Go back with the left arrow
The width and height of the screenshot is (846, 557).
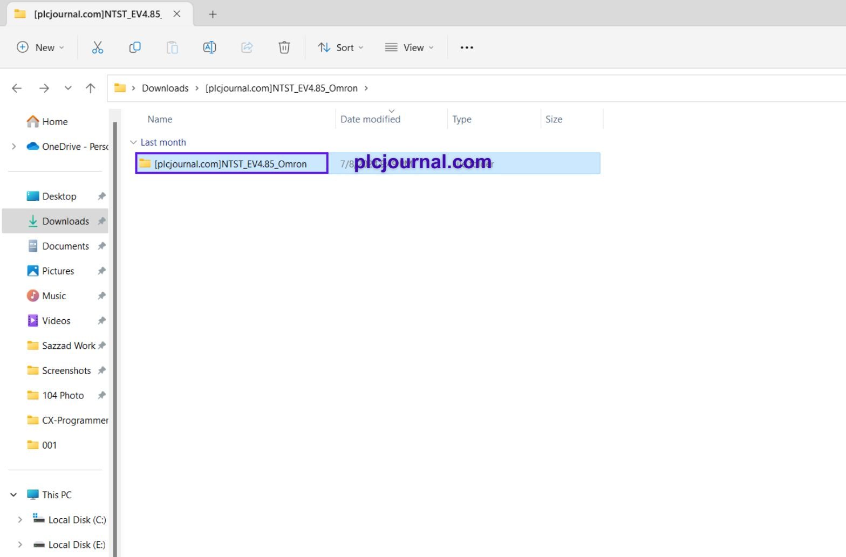coord(17,88)
